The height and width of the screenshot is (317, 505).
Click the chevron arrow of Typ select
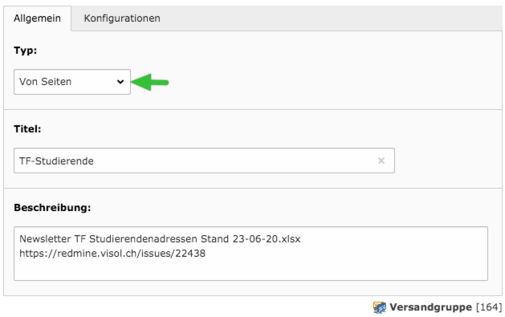[120, 82]
